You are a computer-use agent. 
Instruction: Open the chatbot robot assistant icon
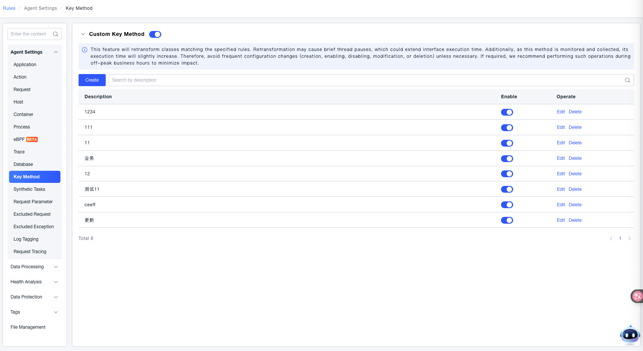pos(629,335)
